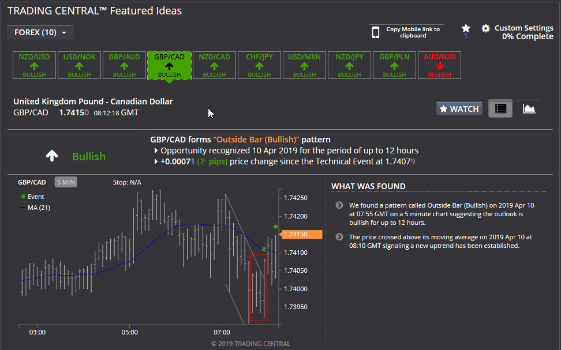Expand the moving average finding arrow
Viewport: 561px width, 350px height.
[339, 236]
